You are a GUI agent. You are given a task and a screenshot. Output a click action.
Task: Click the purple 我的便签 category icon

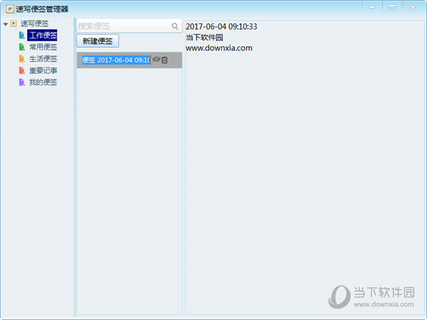pyautogui.click(x=22, y=82)
